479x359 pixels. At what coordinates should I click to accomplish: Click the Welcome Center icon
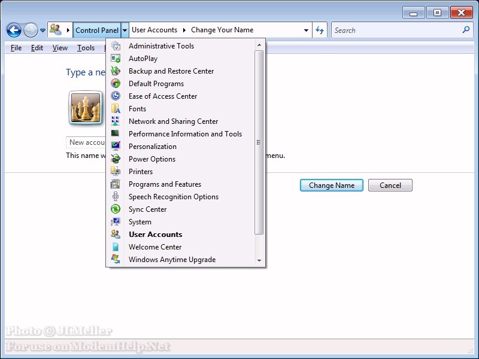pos(116,247)
